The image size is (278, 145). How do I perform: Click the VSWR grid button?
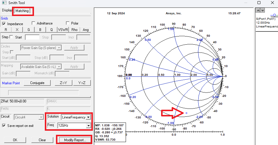pos(63,30)
